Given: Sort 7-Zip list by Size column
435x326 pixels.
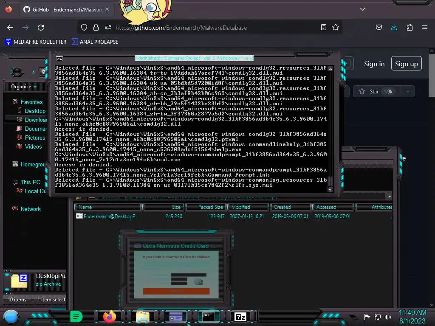Looking at the screenshot, I should [x=164, y=207].
